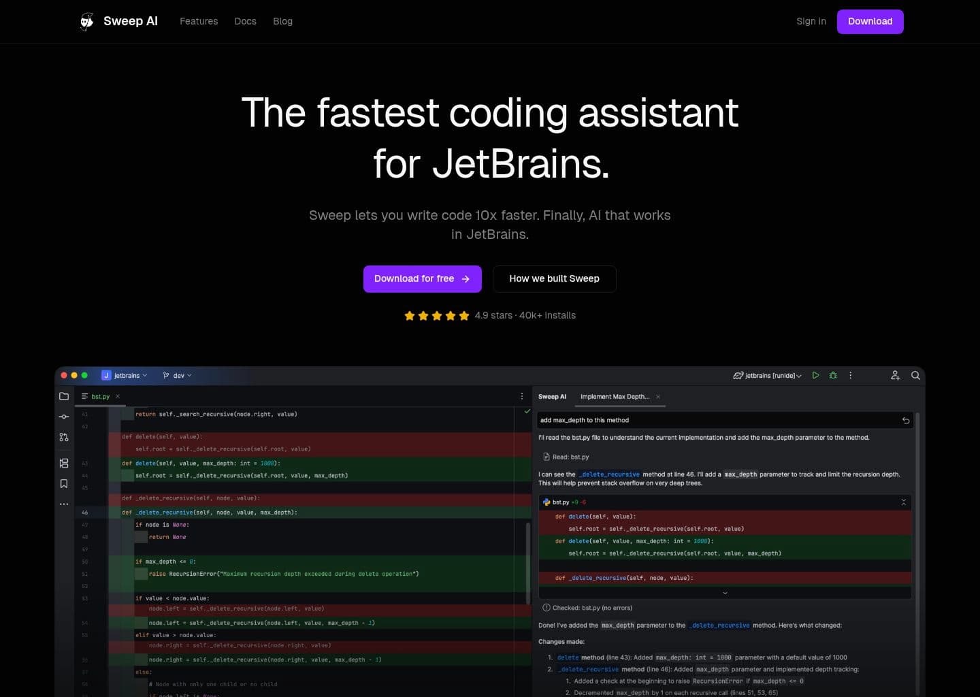Open the editor tab bar kebab menu
Image resolution: width=980 pixels, height=697 pixels.
point(522,396)
